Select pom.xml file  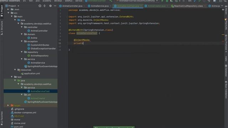18,127
